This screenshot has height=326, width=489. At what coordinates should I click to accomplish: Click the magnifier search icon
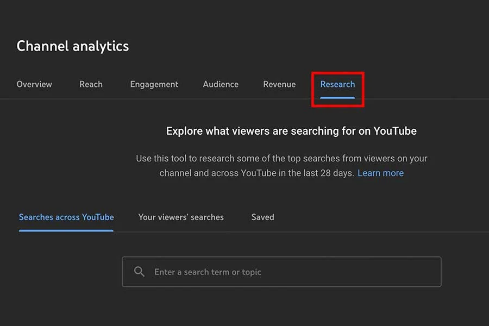point(139,272)
